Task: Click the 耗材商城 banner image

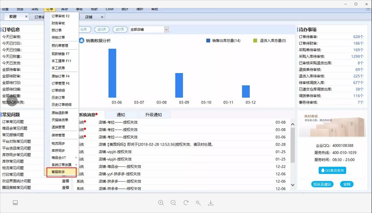Action: point(332,126)
